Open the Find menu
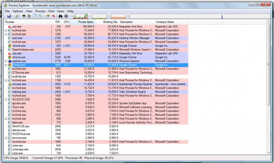Image resolution: width=274 pixels, height=163 pixels. (x=51, y=11)
